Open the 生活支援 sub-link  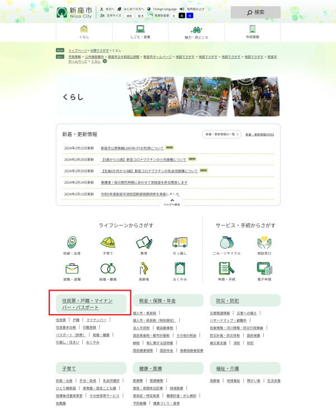(x=274, y=381)
